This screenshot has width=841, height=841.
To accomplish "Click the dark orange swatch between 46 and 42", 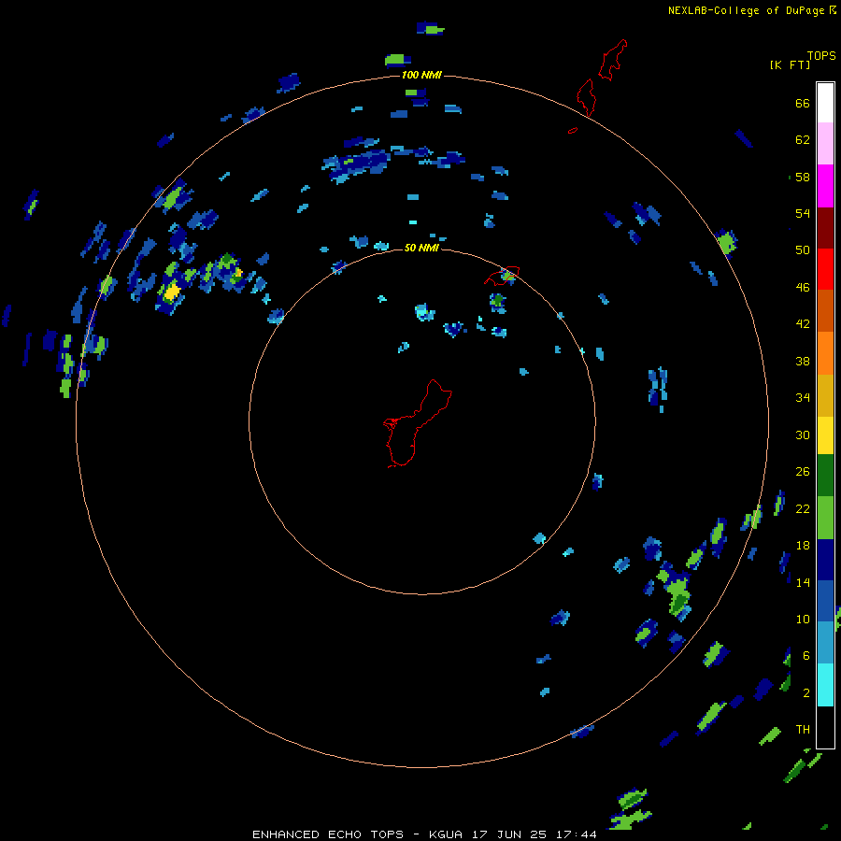I will coord(825,310).
